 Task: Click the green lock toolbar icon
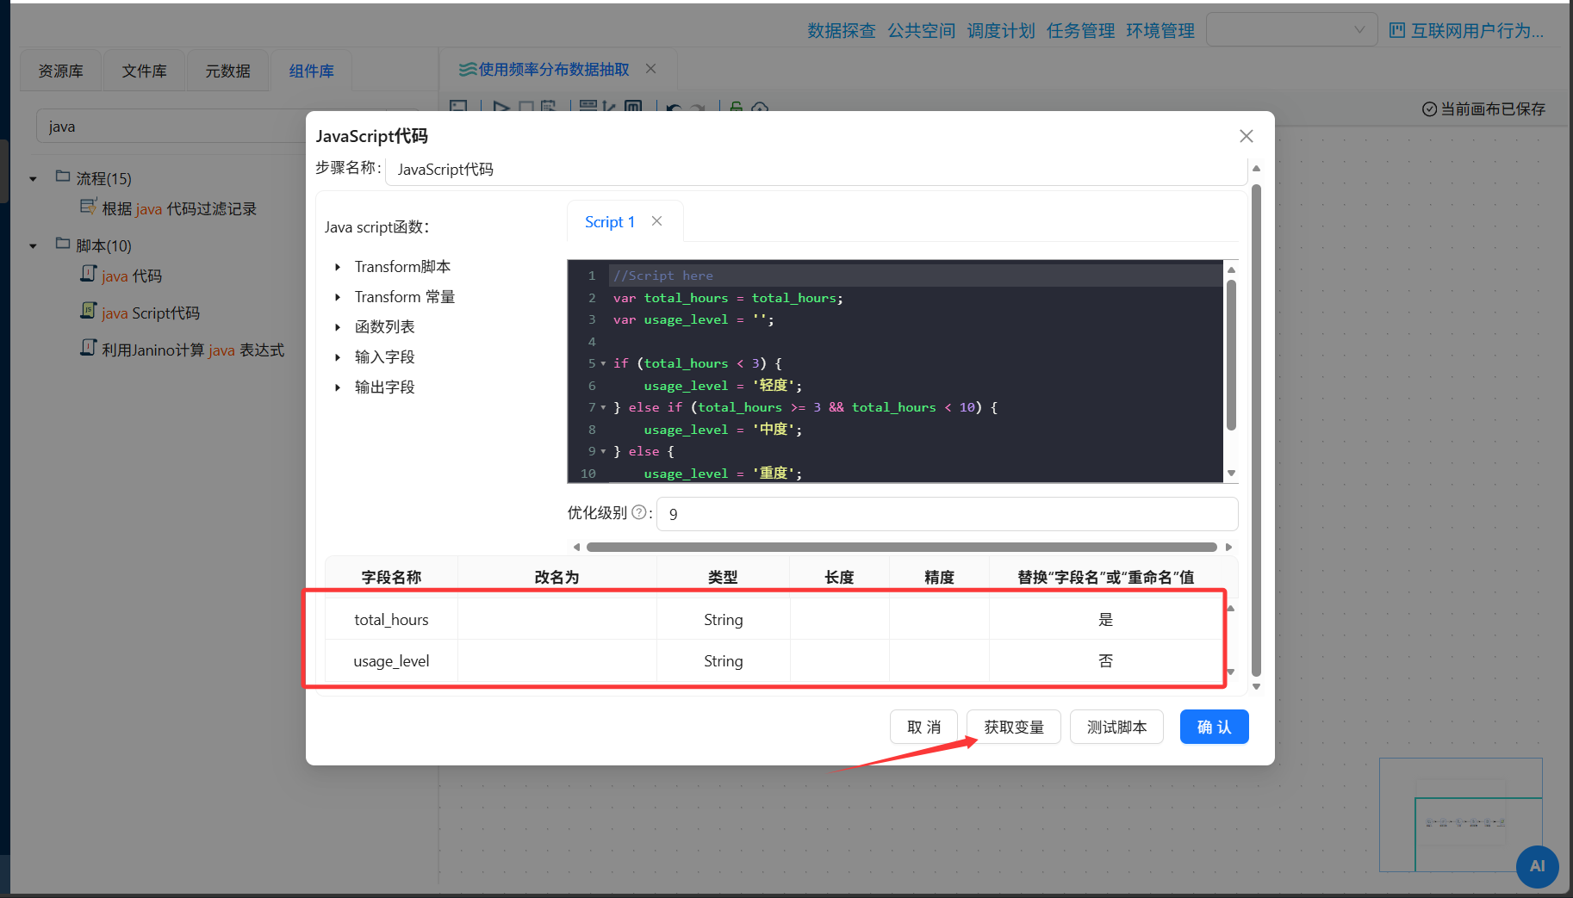(736, 108)
